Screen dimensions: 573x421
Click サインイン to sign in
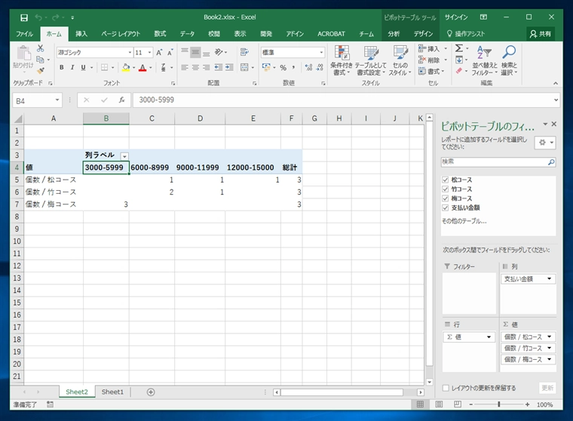(x=456, y=17)
